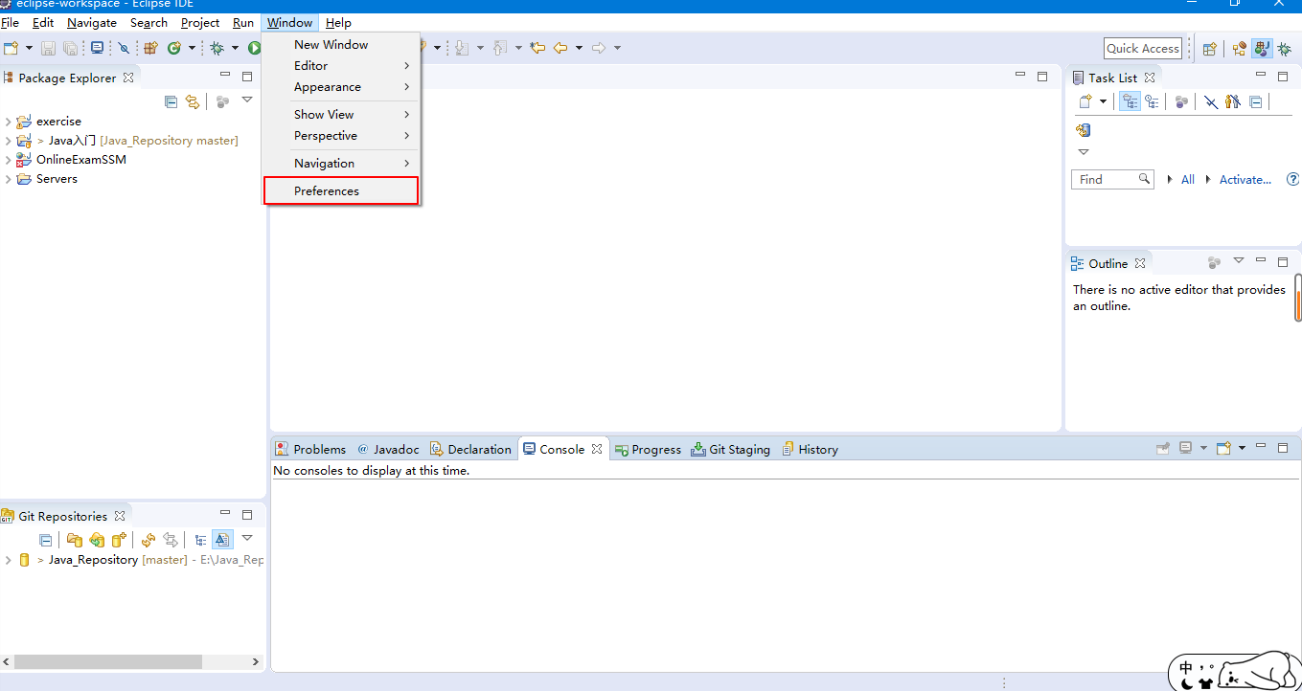Click the Activate... link in Task List
Image resolution: width=1302 pixels, height=691 pixels.
(1245, 179)
